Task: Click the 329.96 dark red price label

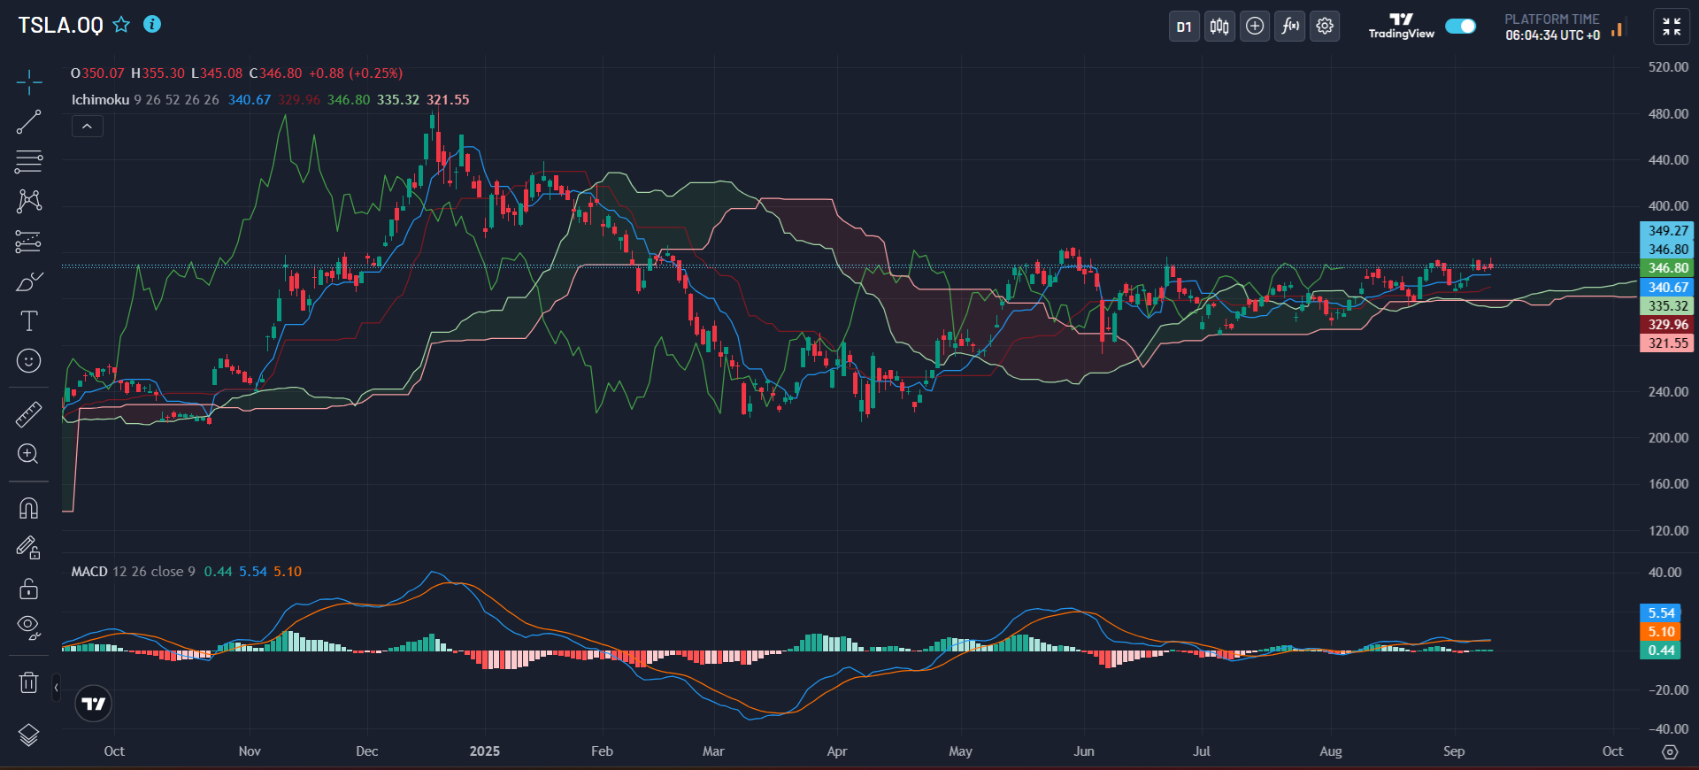Action: pyautogui.click(x=1667, y=324)
